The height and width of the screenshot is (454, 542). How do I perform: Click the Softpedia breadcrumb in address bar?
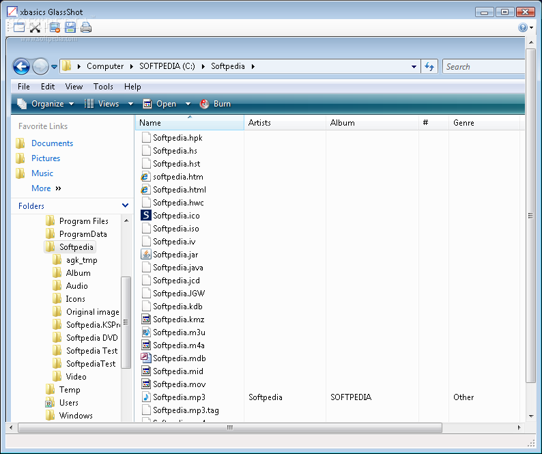[228, 66]
